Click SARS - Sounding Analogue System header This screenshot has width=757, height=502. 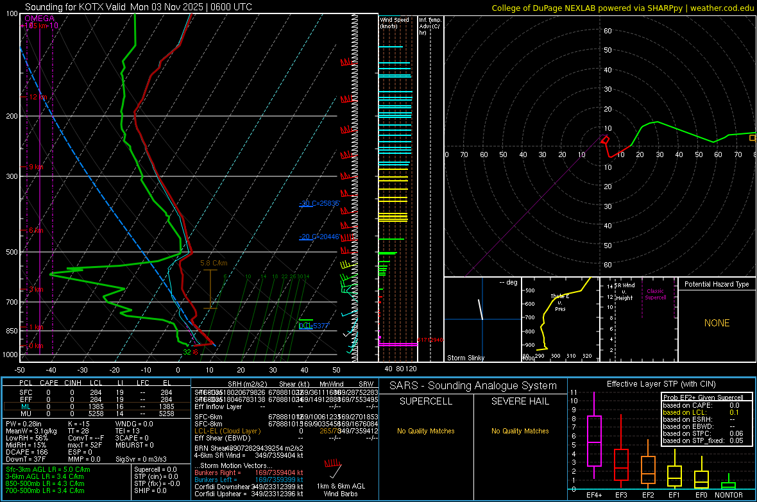[473, 386]
